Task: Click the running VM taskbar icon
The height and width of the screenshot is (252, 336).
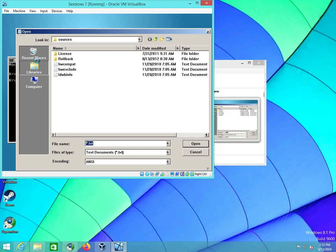Action: click(x=119, y=247)
